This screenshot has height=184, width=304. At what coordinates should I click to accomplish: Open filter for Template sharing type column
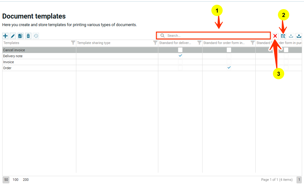point(155,43)
